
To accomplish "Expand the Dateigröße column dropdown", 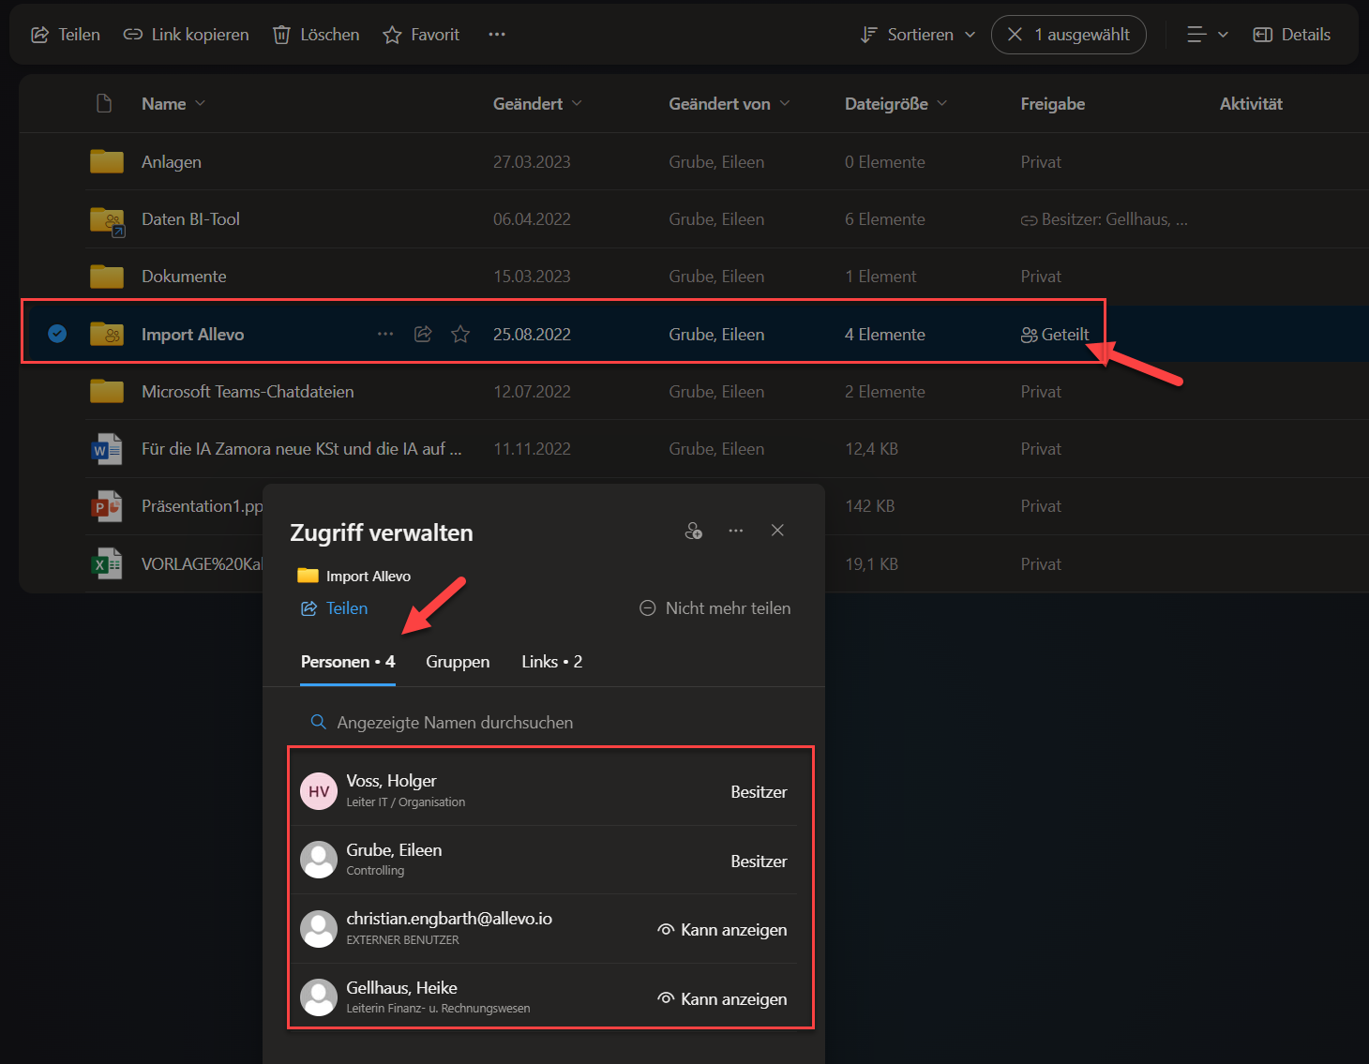I will (x=941, y=103).
